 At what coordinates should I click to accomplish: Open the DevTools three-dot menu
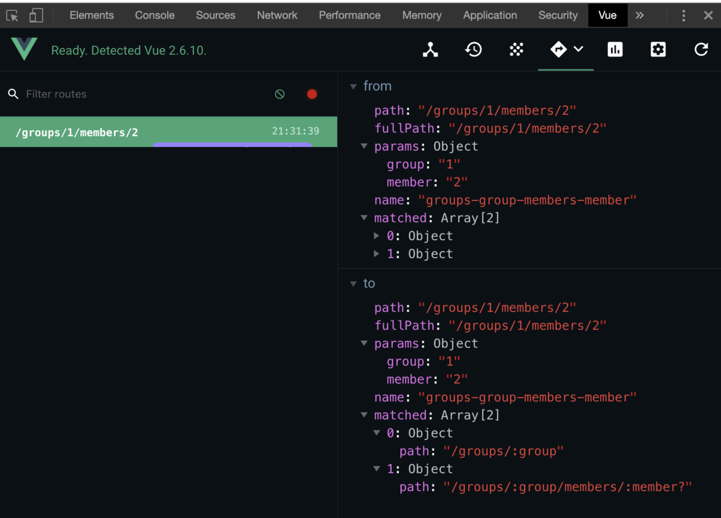[684, 16]
